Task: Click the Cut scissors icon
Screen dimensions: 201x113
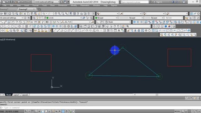Action: point(25,13)
